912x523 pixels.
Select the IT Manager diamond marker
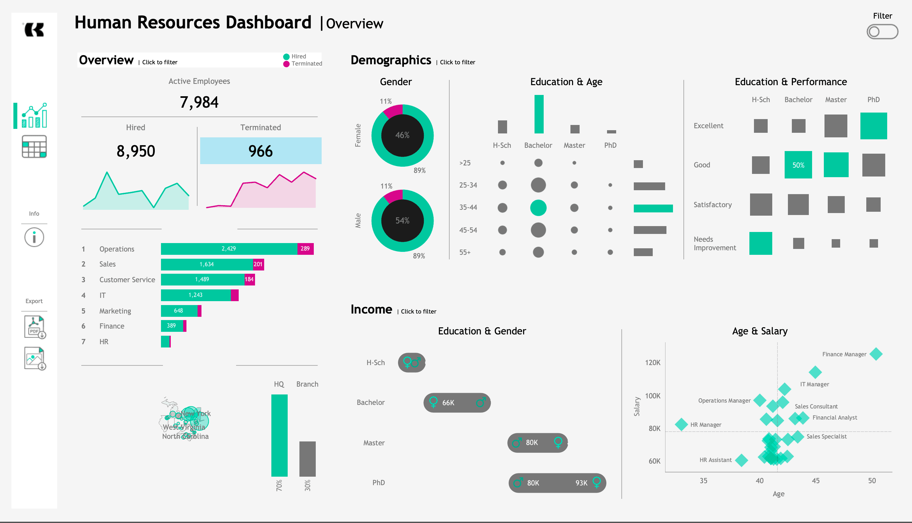coord(815,372)
